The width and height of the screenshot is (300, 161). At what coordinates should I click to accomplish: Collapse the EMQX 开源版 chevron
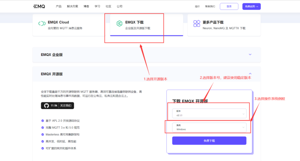pos(250,74)
